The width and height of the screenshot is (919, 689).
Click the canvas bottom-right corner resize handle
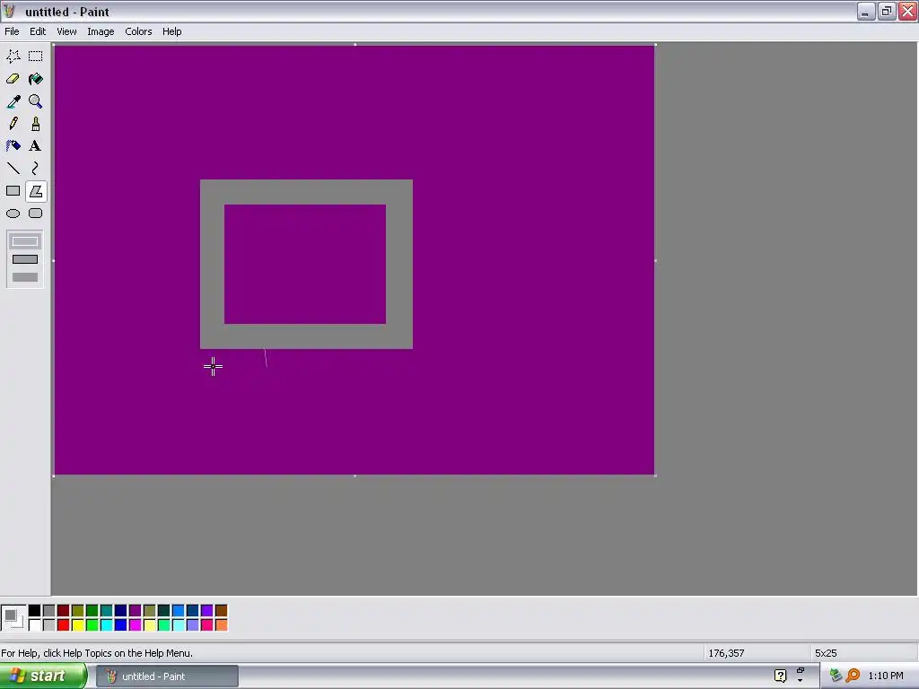click(655, 475)
